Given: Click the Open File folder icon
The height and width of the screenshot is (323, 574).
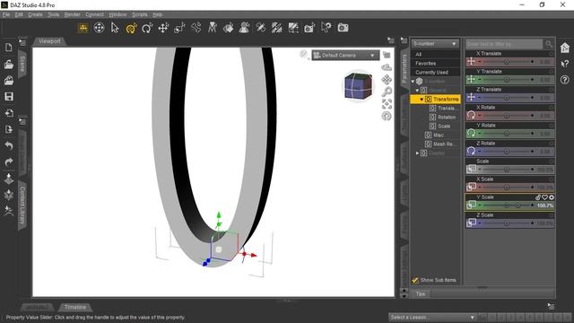Looking at the screenshot, I should pos(9,64).
